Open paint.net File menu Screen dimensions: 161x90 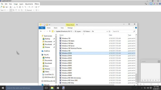pos(2,4)
